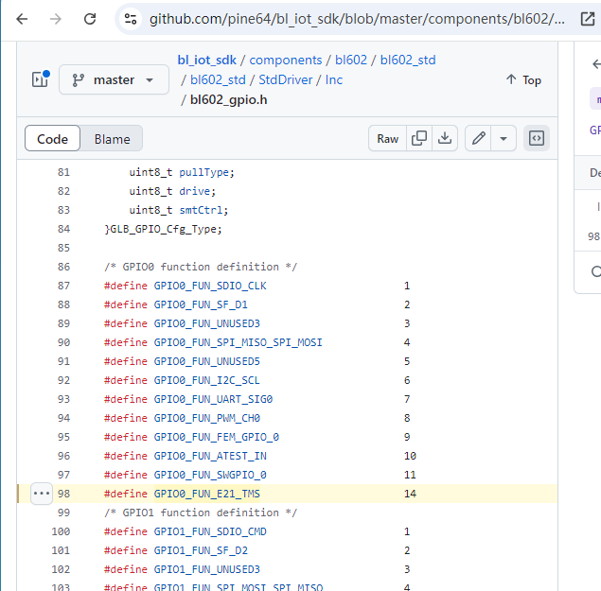Switch to Blame view tab
The width and height of the screenshot is (601, 591).
[112, 139]
